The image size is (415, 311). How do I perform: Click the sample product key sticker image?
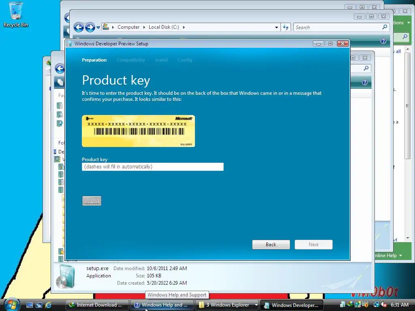click(139, 131)
